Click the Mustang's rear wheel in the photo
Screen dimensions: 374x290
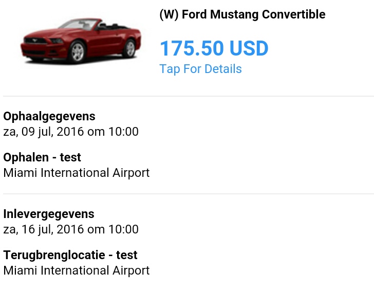pos(129,48)
